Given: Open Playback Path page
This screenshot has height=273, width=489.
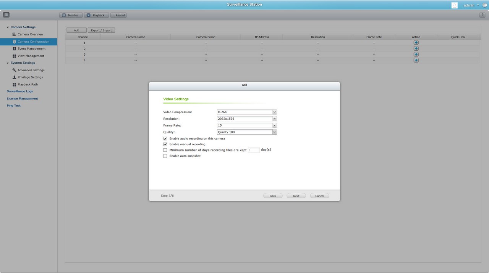Looking at the screenshot, I should [28, 85].
